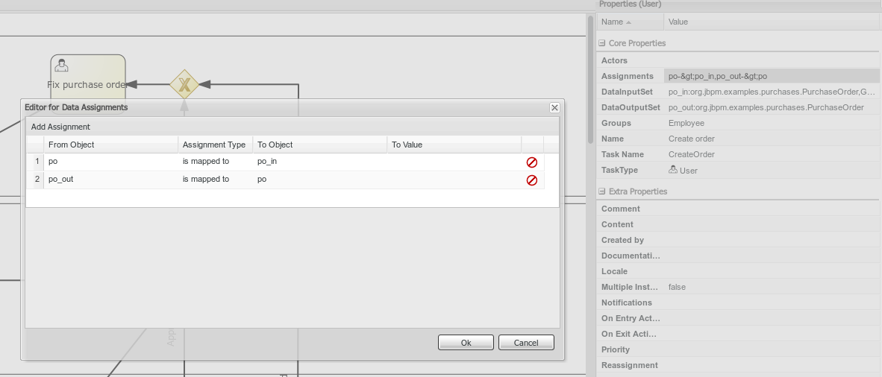Select the Documentation property row
882x377 pixels.
(738, 256)
